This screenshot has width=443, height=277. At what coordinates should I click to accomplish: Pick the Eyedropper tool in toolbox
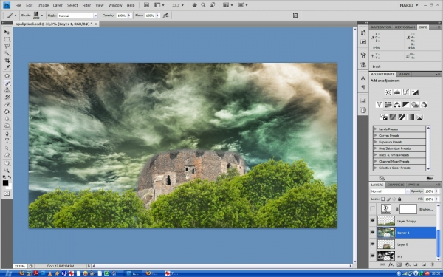[x=7, y=67]
